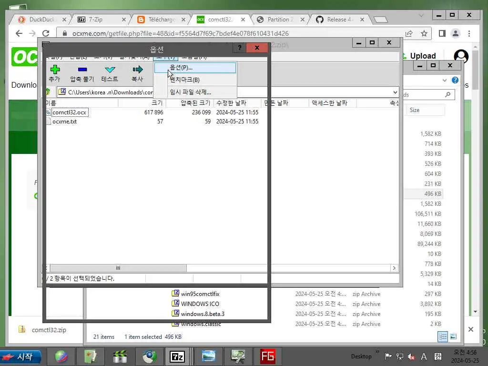Click the Test (테스트) toolbar icon
The width and height of the screenshot is (488, 366).
(110, 70)
